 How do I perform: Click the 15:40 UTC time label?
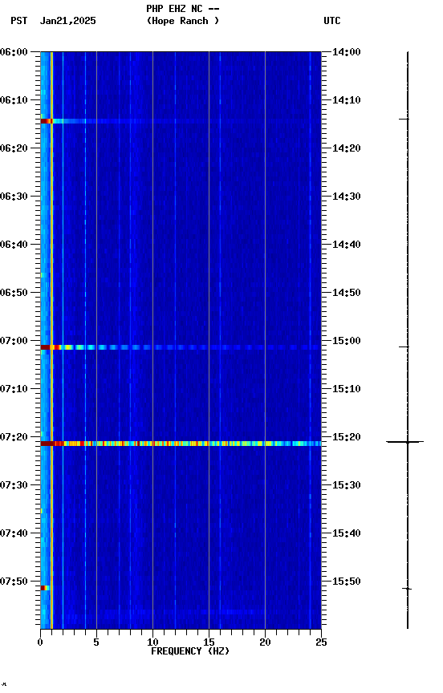click(347, 533)
